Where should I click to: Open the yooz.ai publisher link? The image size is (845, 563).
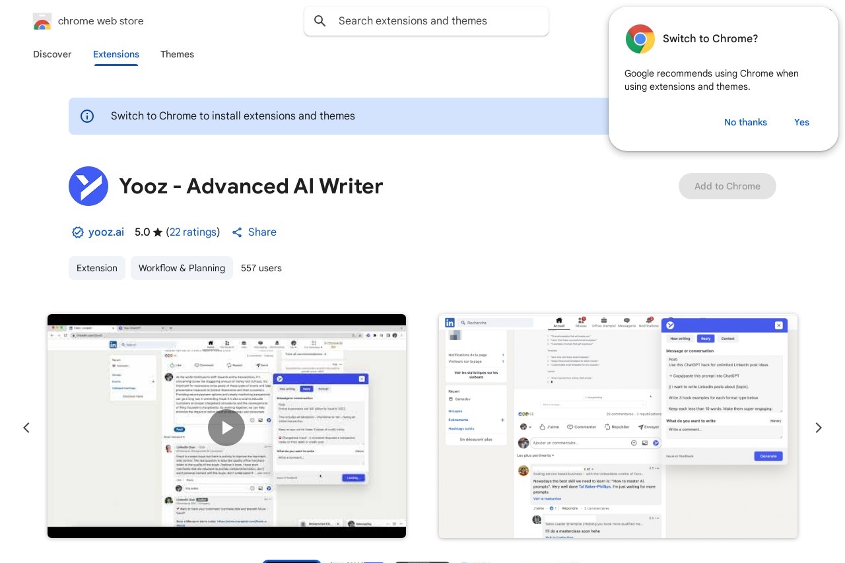[x=106, y=232]
